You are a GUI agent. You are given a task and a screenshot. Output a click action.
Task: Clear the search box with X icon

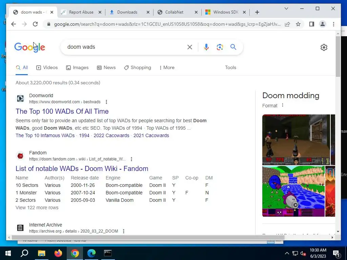[x=190, y=47]
